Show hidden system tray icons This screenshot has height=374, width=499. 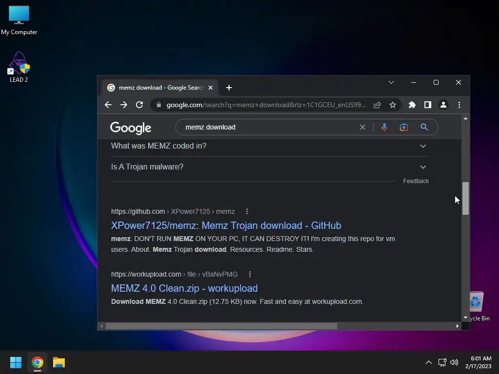click(429, 362)
